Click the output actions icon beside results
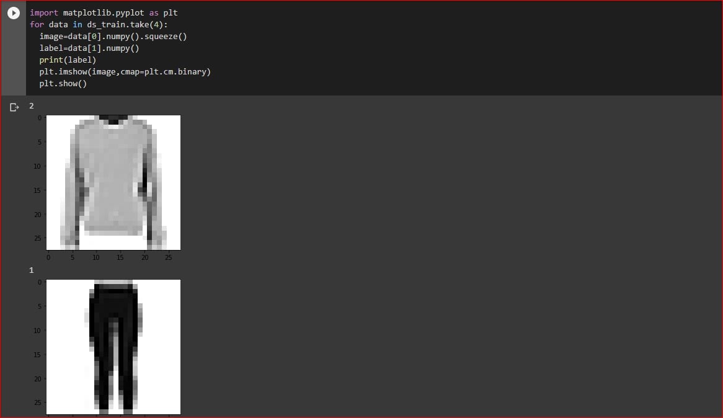723x418 pixels. point(14,107)
